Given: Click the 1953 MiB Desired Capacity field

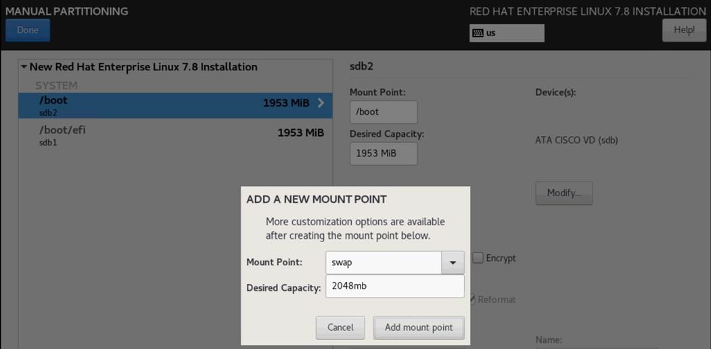Looking at the screenshot, I should tap(384, 154).
